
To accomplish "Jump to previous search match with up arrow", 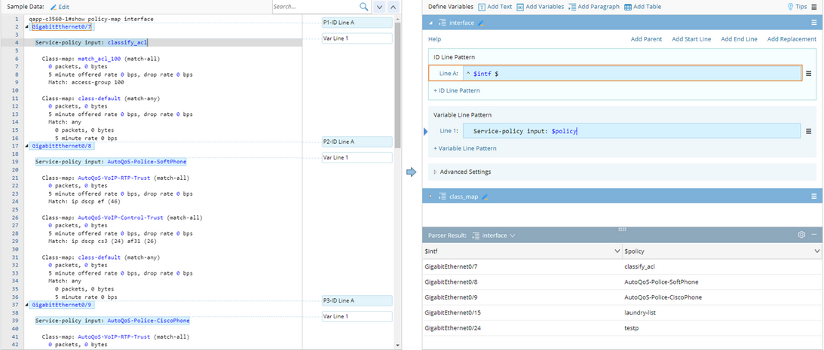I will coord(393,7).
